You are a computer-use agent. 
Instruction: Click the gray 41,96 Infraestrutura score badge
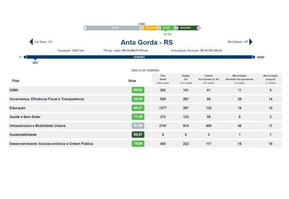tap(138, 126)
